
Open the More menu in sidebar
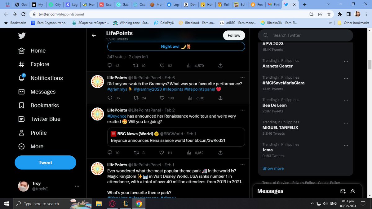[31, 146]
